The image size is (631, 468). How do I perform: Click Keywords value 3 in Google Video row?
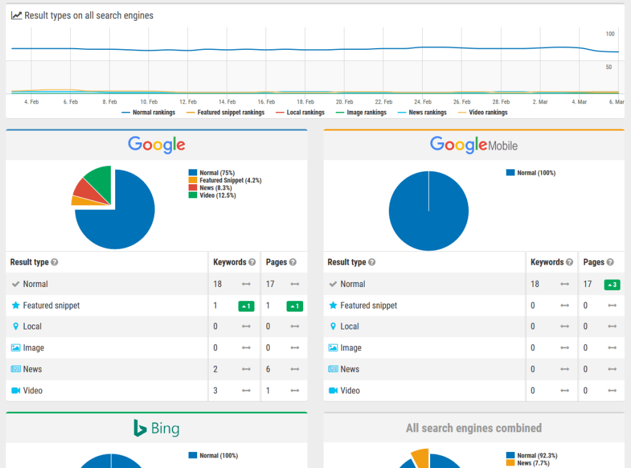pos(215,390)
